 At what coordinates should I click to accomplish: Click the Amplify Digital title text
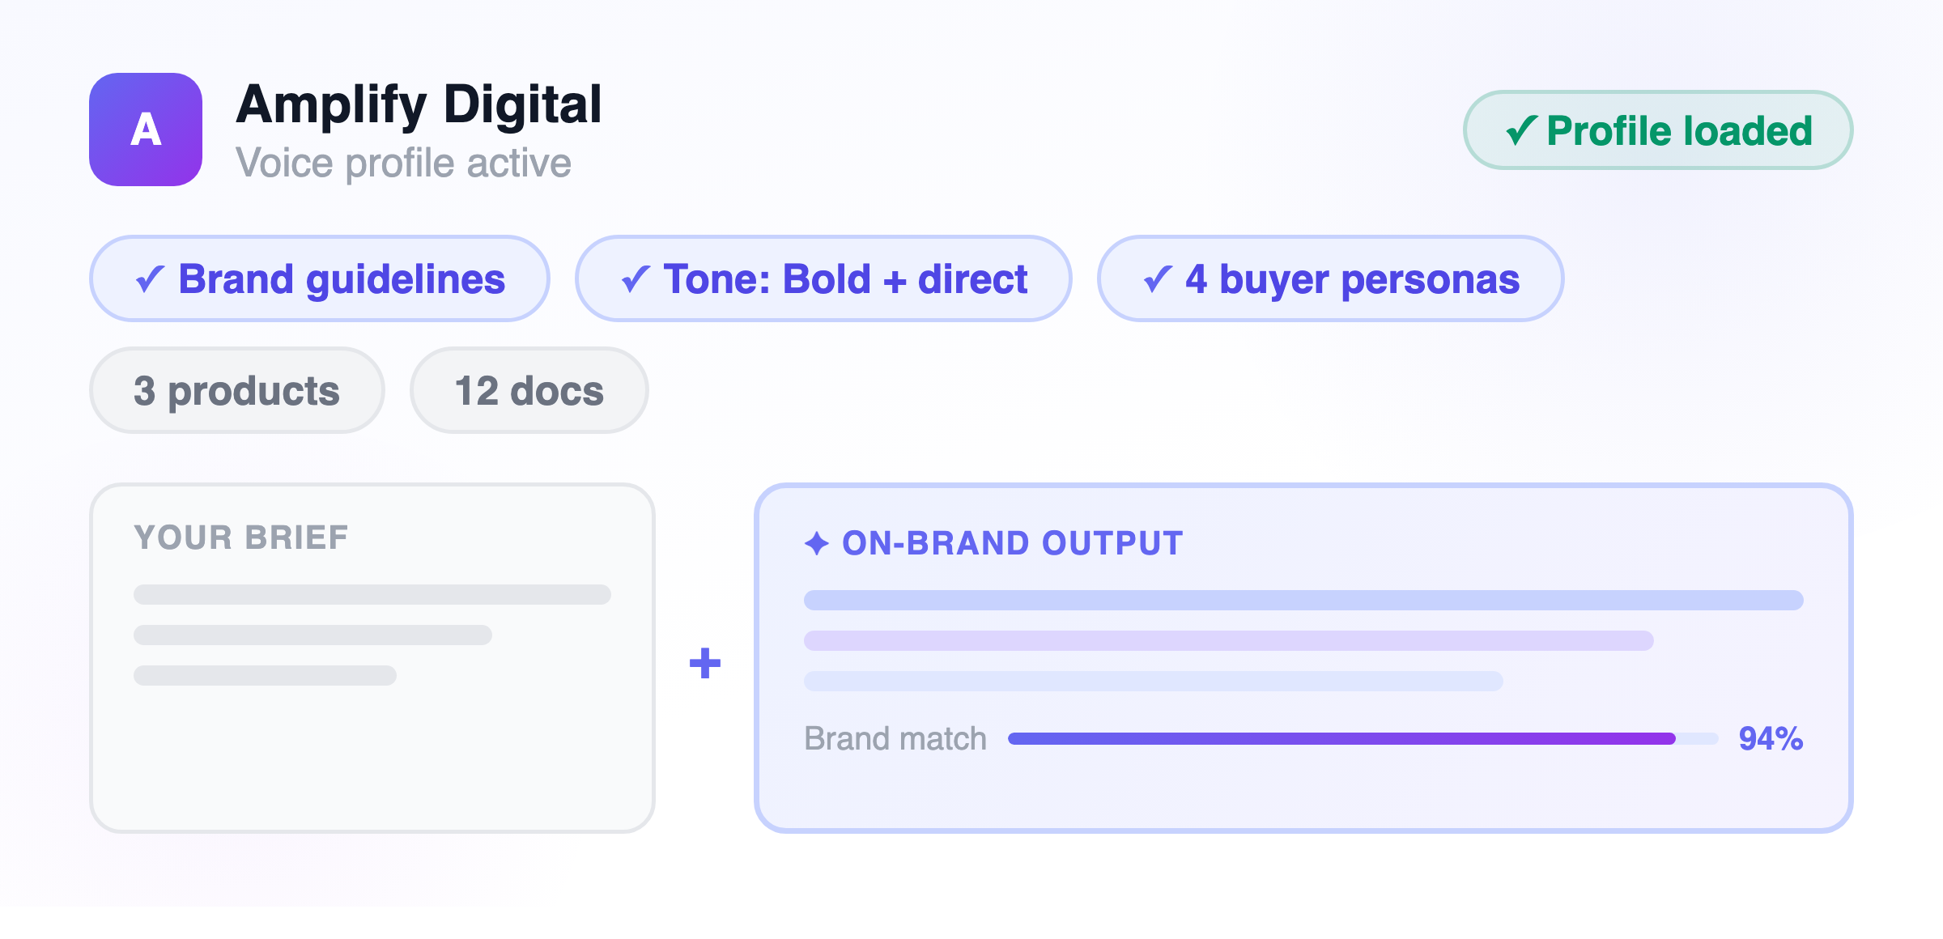point(419,104)
